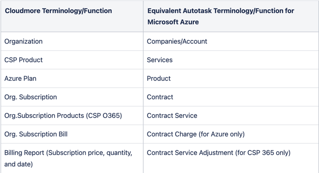Select Org.Subscription Products (CSP O365) cell
319x173 pixels.
click(72, 115)
